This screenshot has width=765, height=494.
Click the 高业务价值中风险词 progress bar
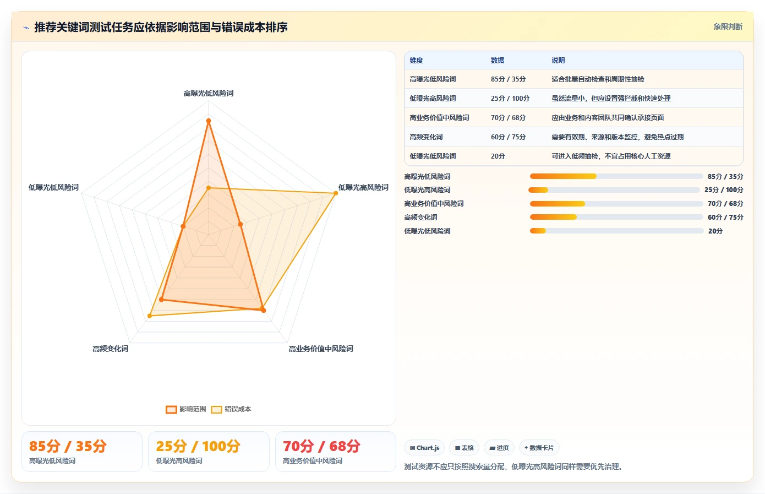(x=616, y=204)
